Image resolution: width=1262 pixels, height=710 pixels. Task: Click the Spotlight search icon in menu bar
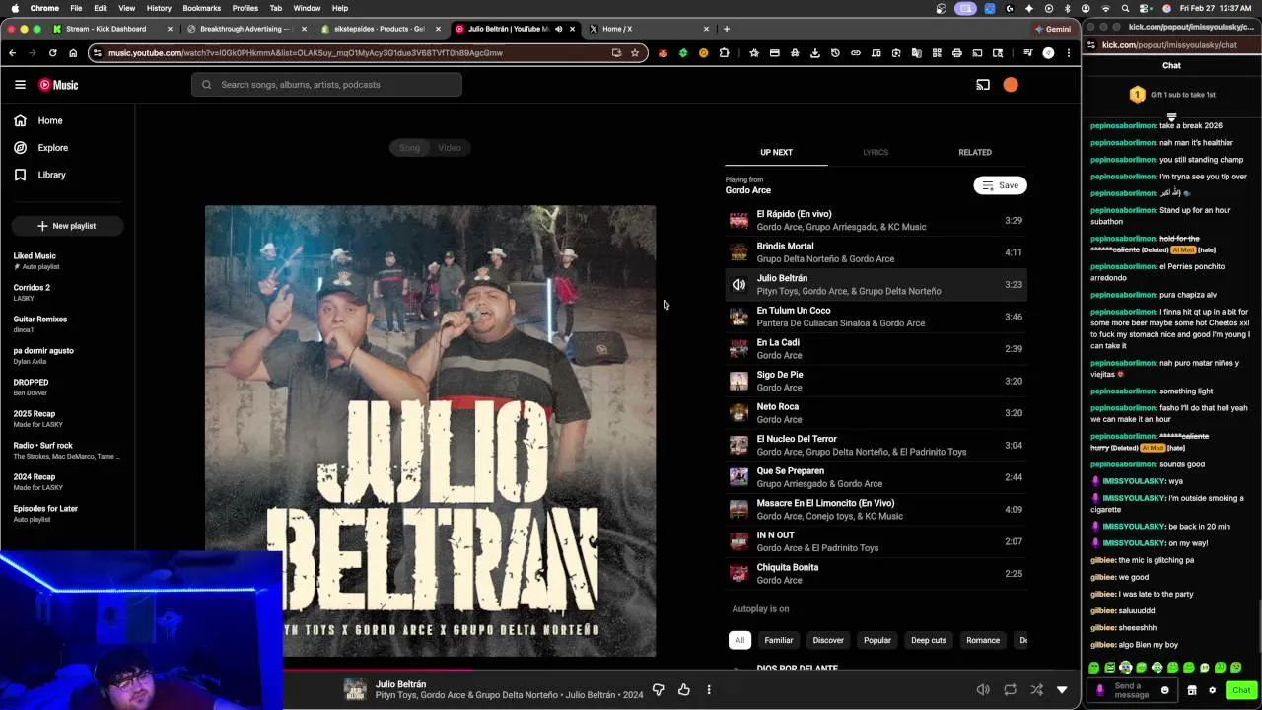coord(1125,8)
